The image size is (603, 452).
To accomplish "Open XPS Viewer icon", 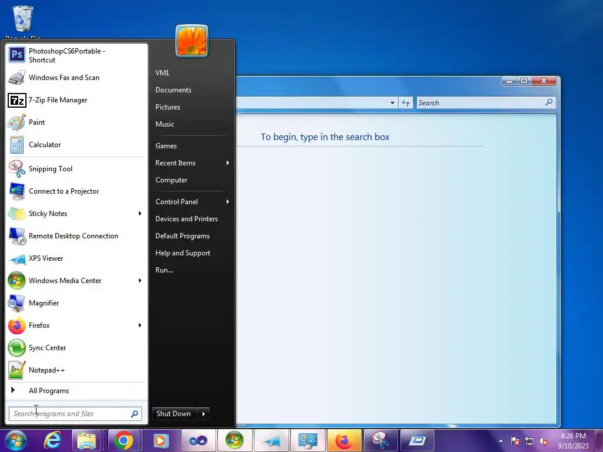I will (x=17, y=259).
